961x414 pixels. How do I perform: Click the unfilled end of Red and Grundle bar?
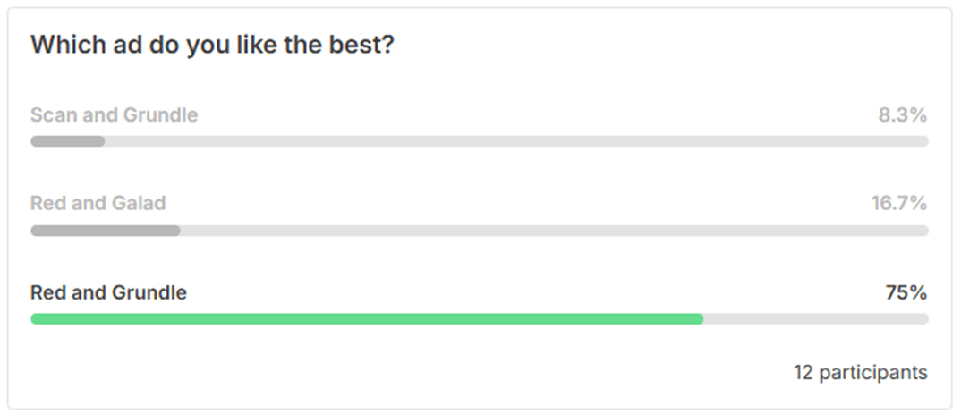tap(816, 318)
